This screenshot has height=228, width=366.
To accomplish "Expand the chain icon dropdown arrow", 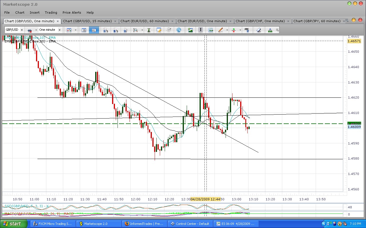I will coord(36,30).
